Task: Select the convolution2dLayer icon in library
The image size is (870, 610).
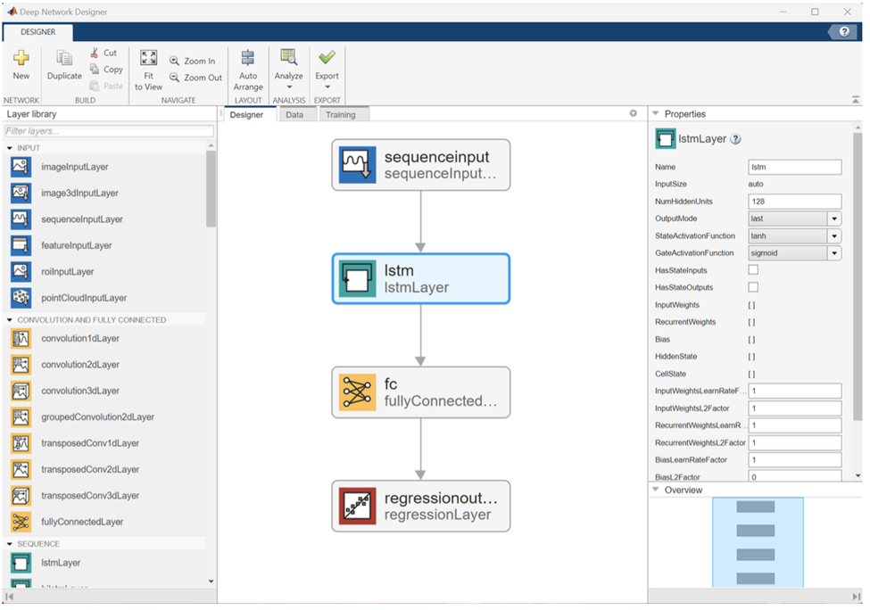Action: [x=21, y=365]
